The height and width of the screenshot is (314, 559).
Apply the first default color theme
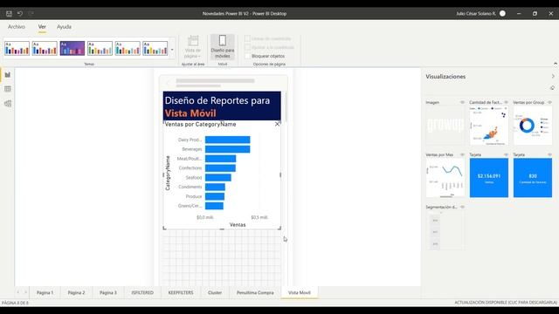[17, 49]
